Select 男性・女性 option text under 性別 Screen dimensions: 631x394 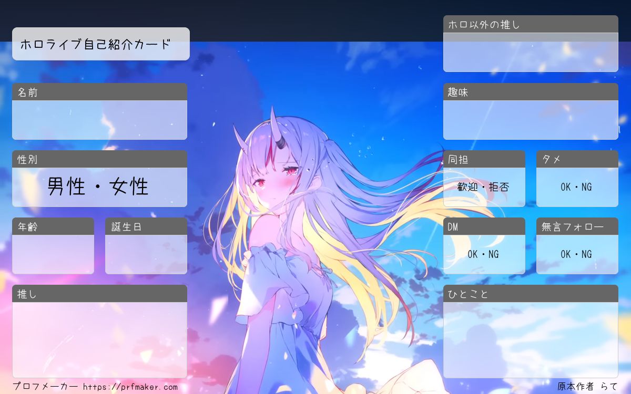[x=98, y=186]
